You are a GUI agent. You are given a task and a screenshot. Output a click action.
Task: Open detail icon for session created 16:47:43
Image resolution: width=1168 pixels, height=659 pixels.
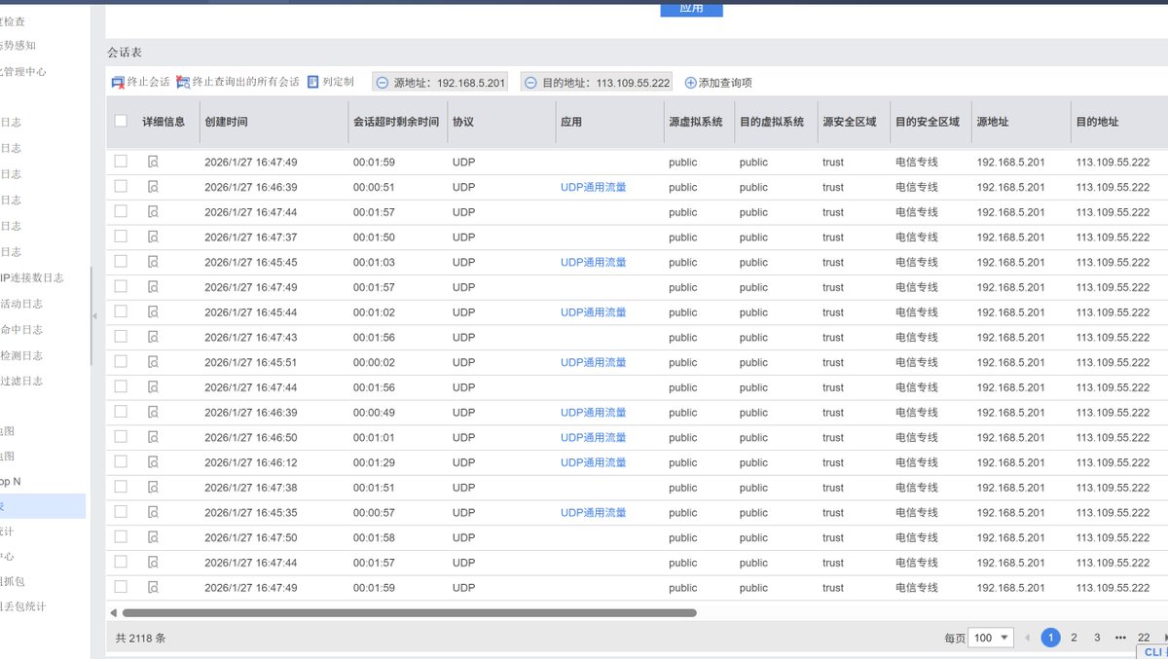tap(153, 337)
